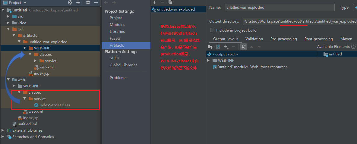This screenshot has width=357, height=144.
Task: Collapse the out folder arrow
Action: click(x=8, y=29)
